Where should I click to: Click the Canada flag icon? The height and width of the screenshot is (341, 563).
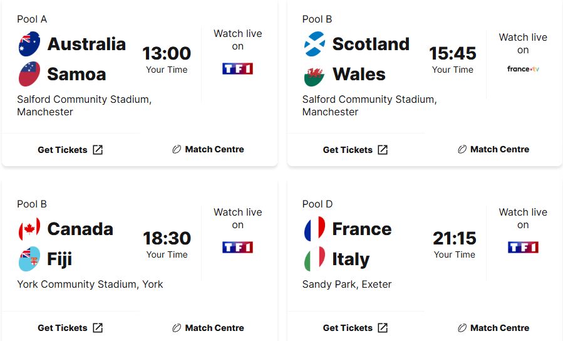tap(29, 229)
